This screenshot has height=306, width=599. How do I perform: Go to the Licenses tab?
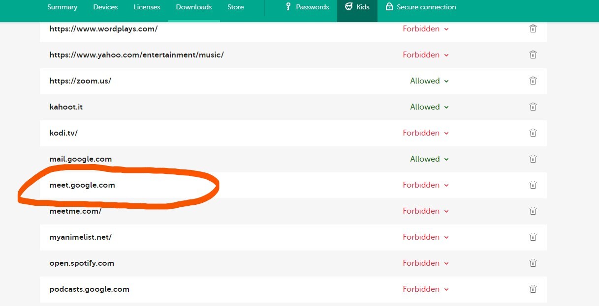[x=147, y=7]
